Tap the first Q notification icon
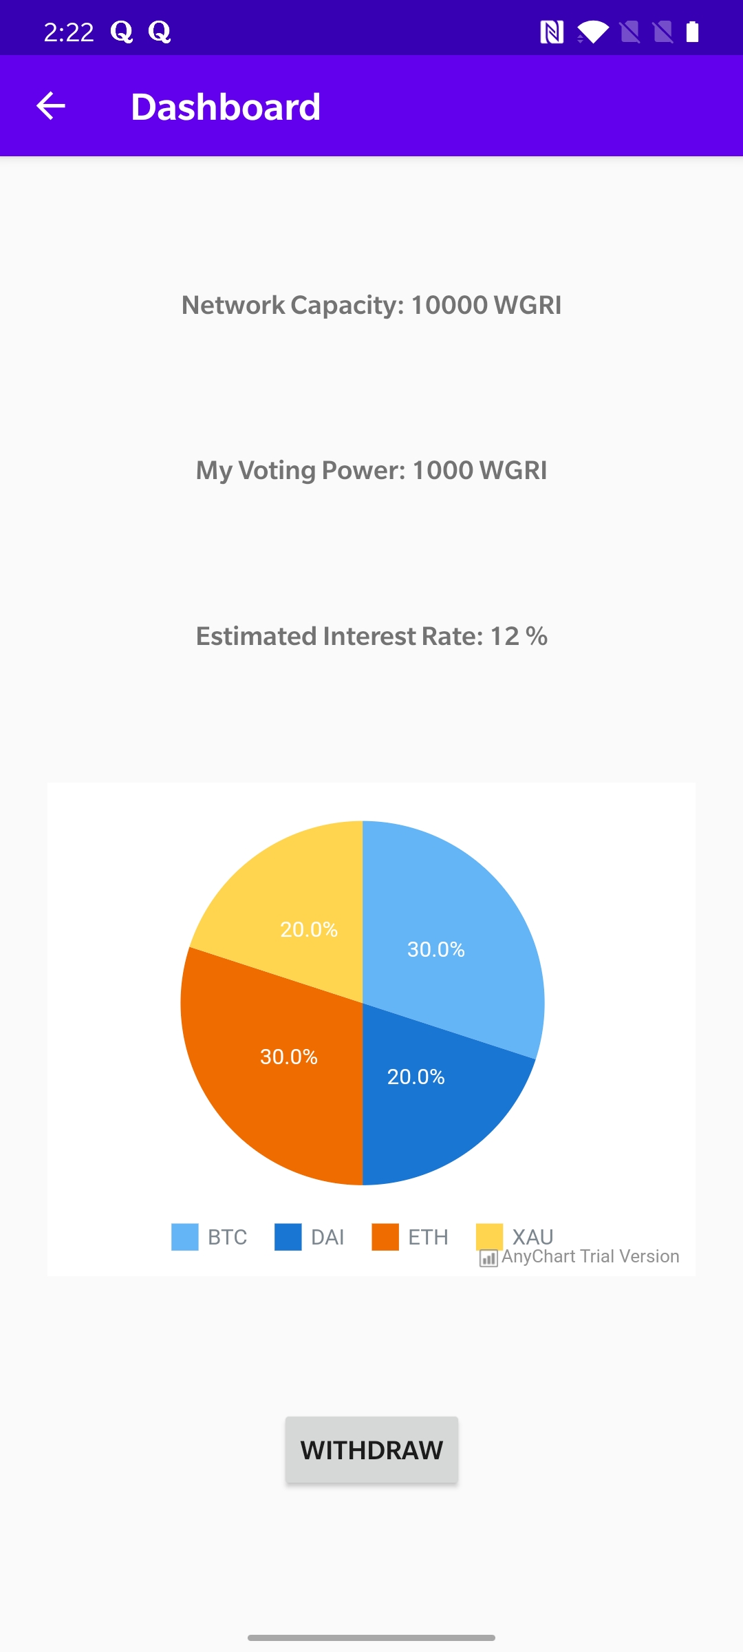 click(x=122, y=32)
